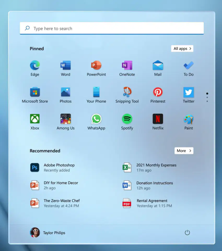
Task: Go to third page of pinned apps
Action: point(207,101)
